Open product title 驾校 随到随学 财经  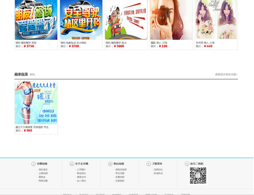pos(26,43)
